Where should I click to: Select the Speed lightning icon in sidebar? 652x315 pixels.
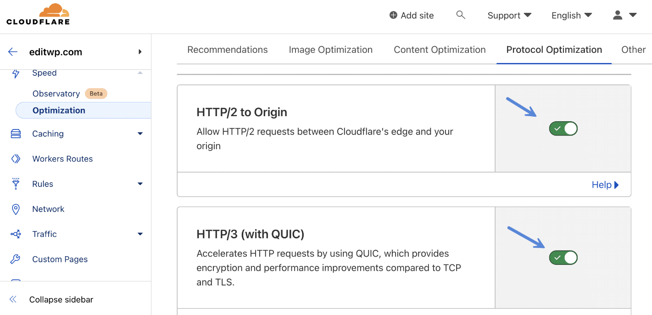pyautogui.click(x=17, y=73)
